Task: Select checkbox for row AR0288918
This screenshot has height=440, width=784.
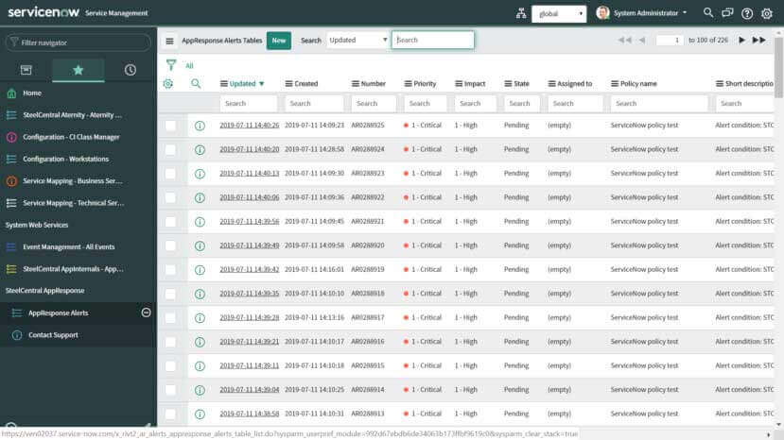Action: tap(170, 295)
